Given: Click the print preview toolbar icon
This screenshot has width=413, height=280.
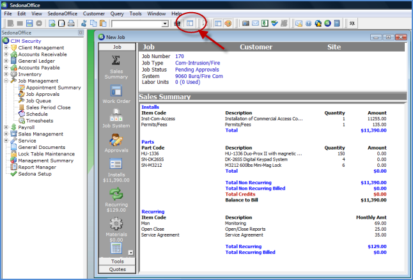Looking at the screenshot, I should (61, 24).
